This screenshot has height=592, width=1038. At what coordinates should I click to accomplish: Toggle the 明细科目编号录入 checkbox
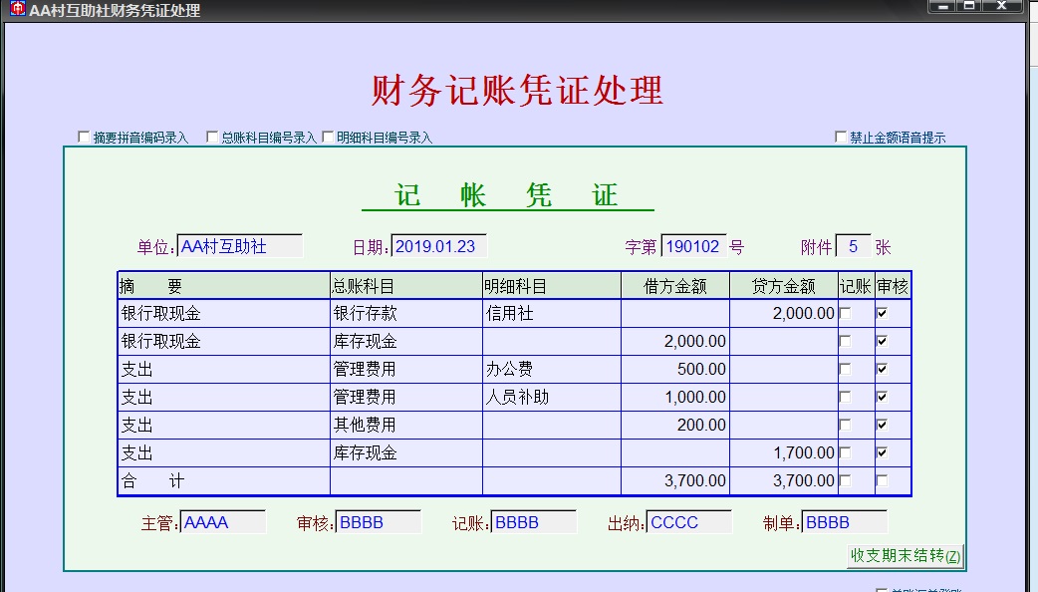328,138
